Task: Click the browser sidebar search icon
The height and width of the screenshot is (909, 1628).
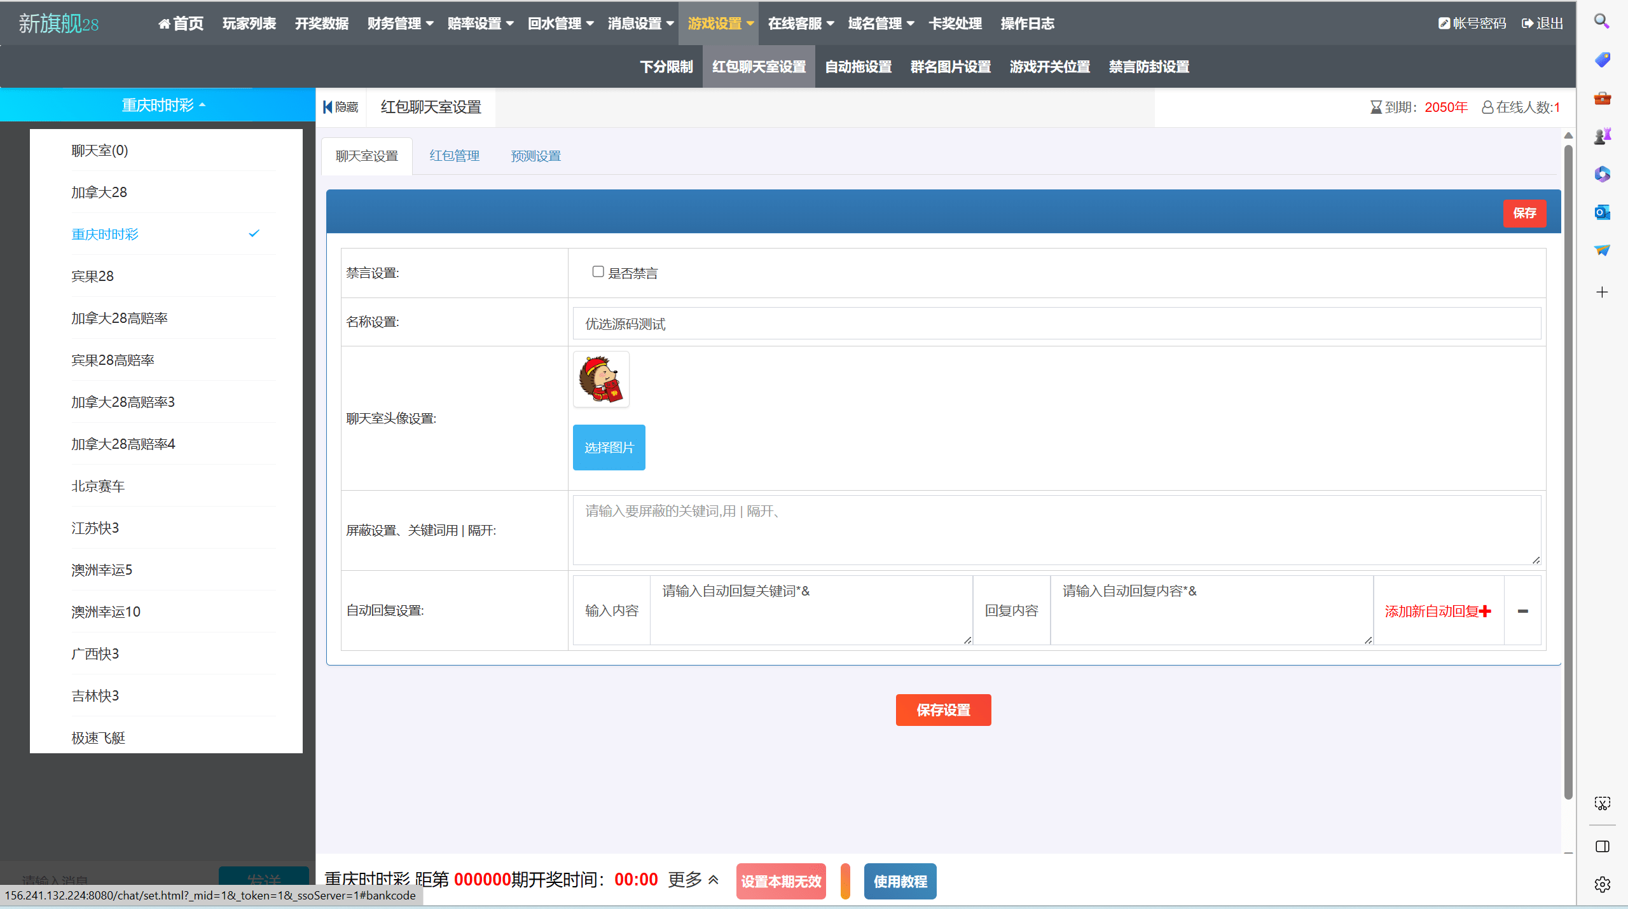Action: point(1601,21)
